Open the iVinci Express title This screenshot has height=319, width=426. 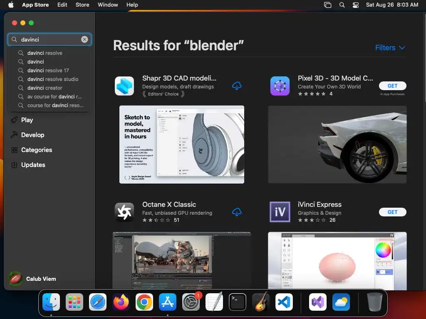point(319,204)
